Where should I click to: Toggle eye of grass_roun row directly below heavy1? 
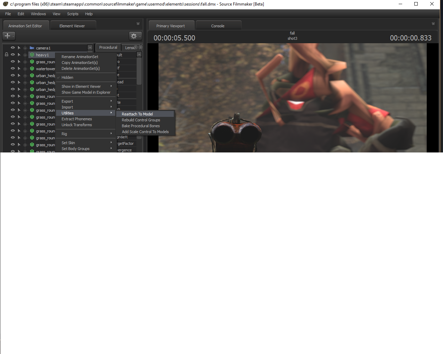pyautogui.click(x=13, y=62)
